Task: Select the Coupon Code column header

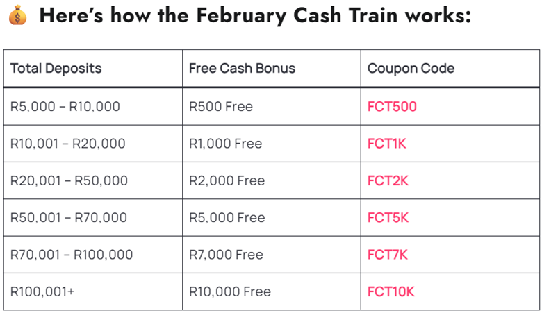Action: coord(411,68)
